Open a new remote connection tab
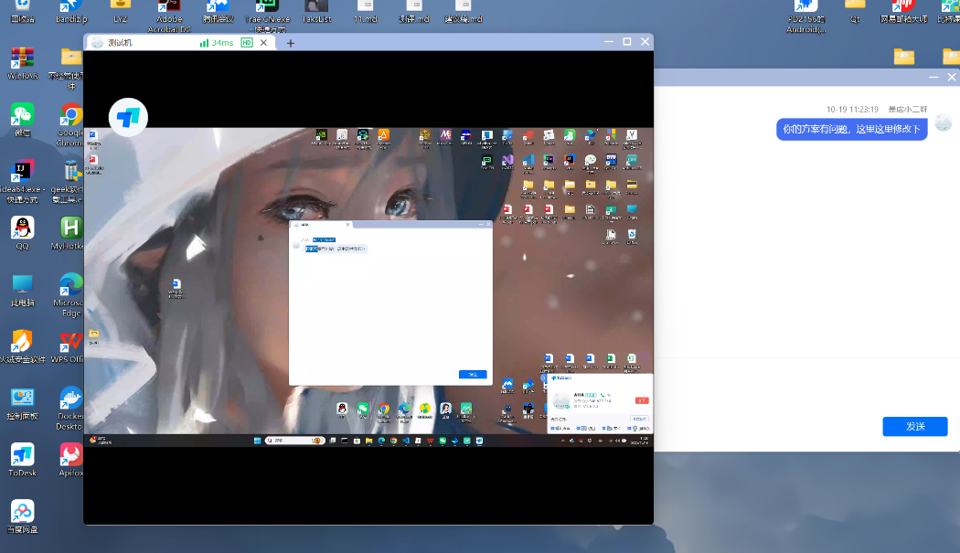 click(291, 43)
